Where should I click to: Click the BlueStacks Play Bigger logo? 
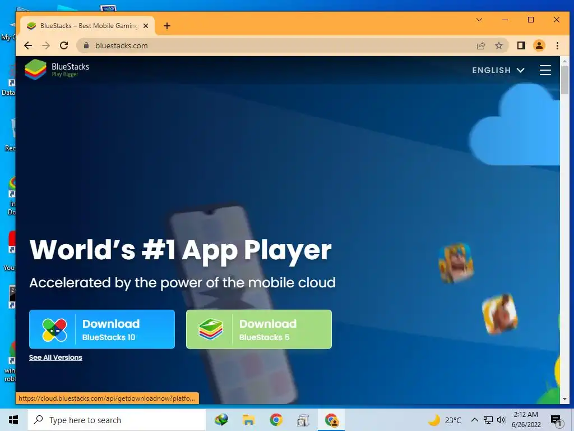click(x=57, y=69)
